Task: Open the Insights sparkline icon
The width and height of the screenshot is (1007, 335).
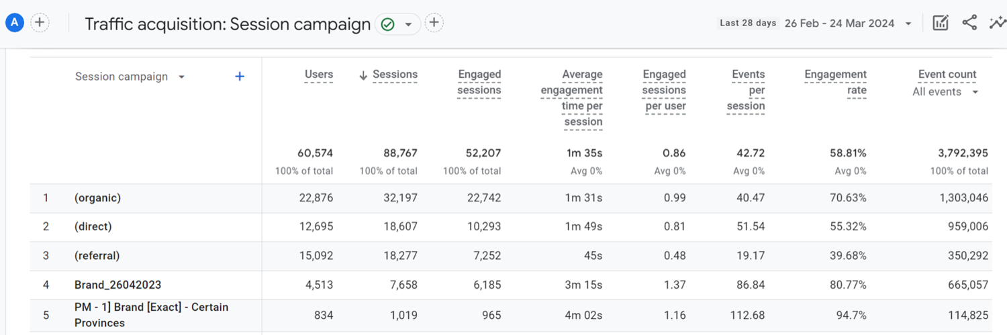Action: click(998, 23)
